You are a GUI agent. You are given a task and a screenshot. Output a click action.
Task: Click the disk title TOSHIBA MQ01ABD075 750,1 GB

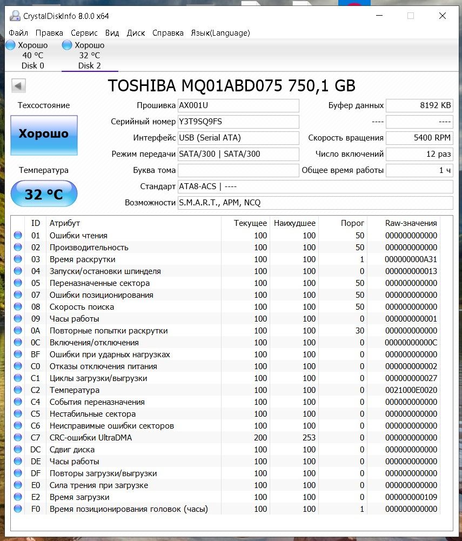pyautogui.click(x=231, y=85)
